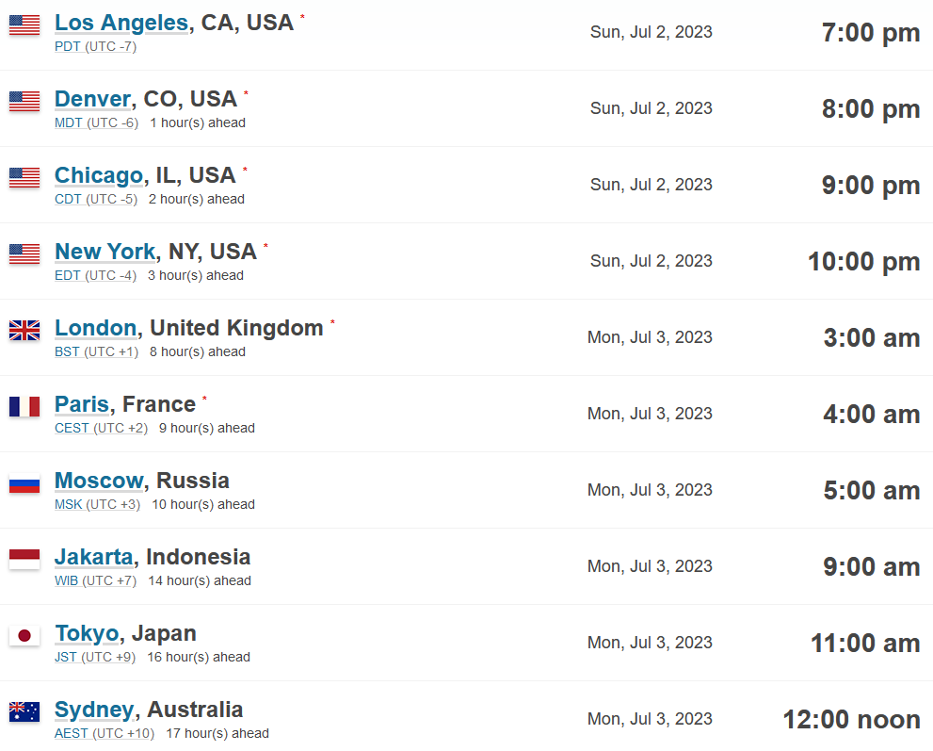Screen dimensions: 933x751
Task: Click the Tokyo 11:00 am time
Action: (865, 644)
